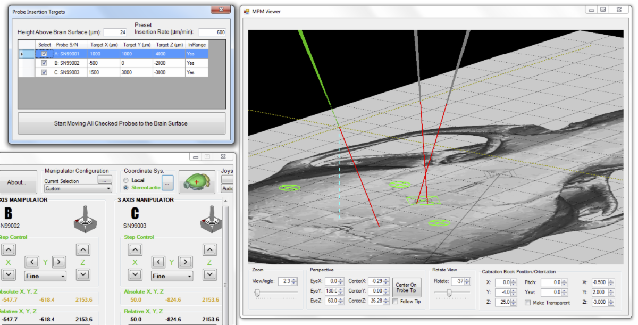Step manipulator B Z axis up
This screenshot has height=325, width=638.
[x=83, y=249]
